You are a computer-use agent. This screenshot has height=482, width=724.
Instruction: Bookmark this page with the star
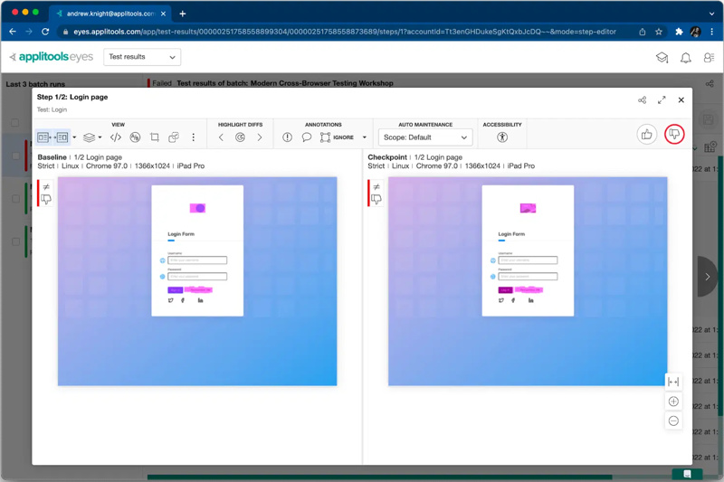tap(659, 32)
